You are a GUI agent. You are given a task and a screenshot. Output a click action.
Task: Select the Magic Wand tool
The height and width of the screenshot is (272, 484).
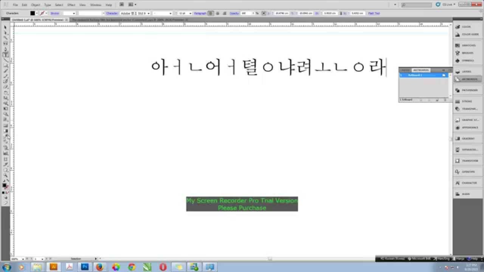[5, 38]
